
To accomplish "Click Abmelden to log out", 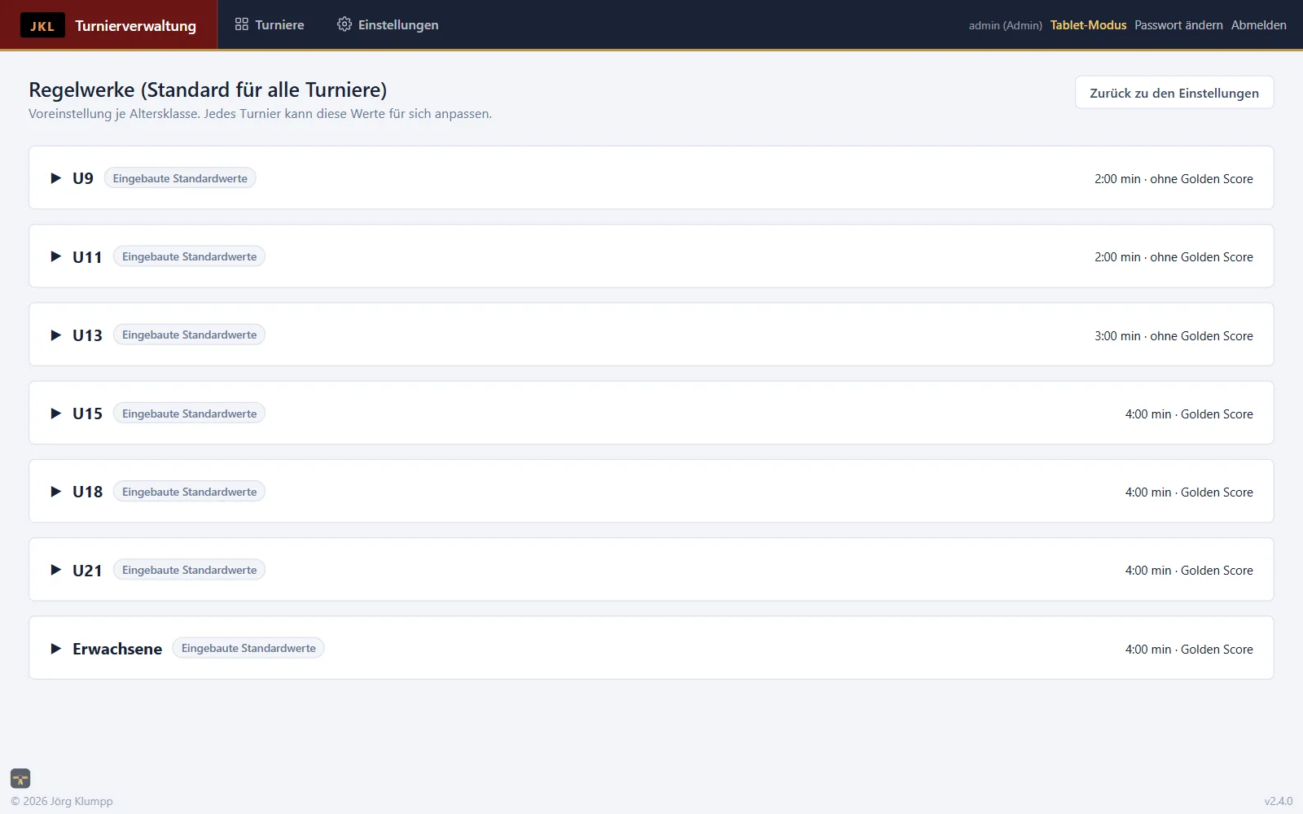I will [1258, 25].
